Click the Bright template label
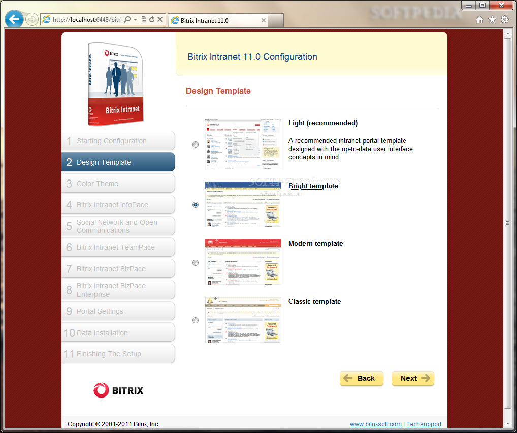The width and height of the screenshot is (517, 433). (313, 186)
